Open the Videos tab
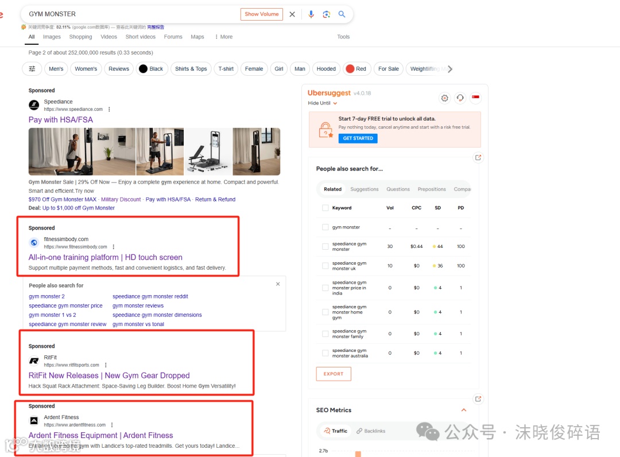Viewport: 620px width, 457px height. (x=108, y=37)
